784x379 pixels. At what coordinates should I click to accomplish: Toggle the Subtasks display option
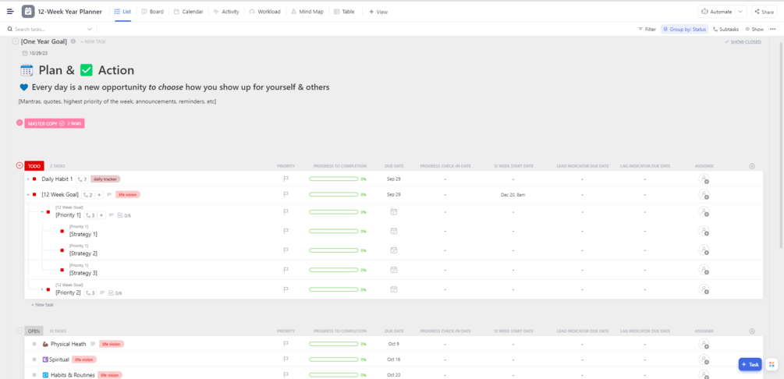click(x=726, y=29)
